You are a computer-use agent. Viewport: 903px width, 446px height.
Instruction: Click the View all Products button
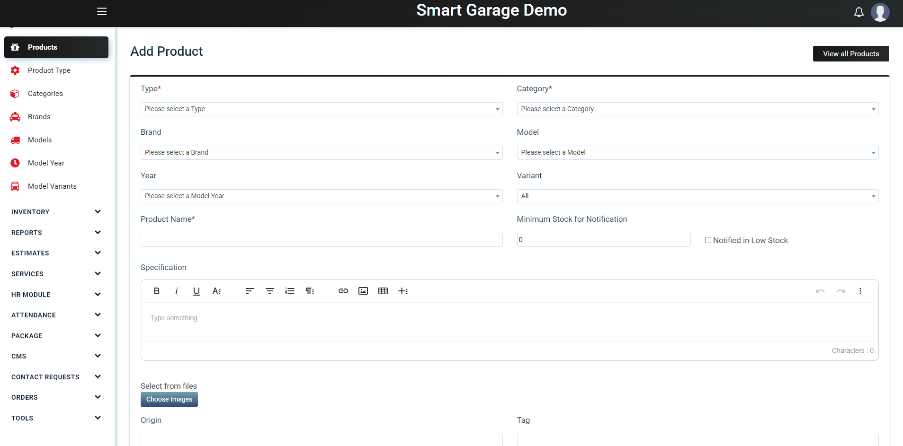[850, 53]
